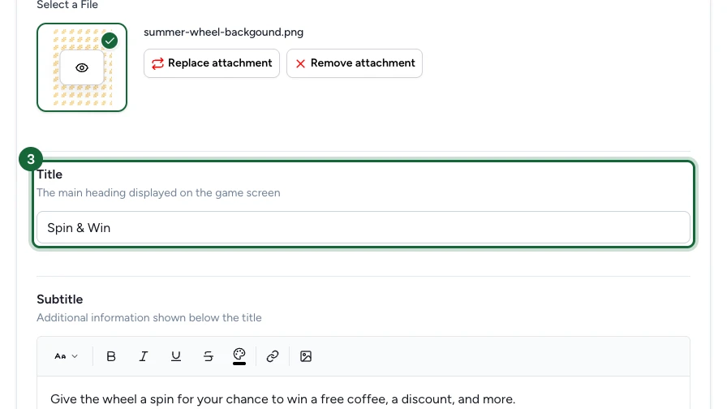Viewport: 727px width, 409px height.
Task: Insert an image into the subtitle
Action: (306, 356)
